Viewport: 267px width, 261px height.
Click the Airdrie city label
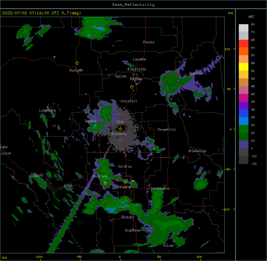coord(125,166)
